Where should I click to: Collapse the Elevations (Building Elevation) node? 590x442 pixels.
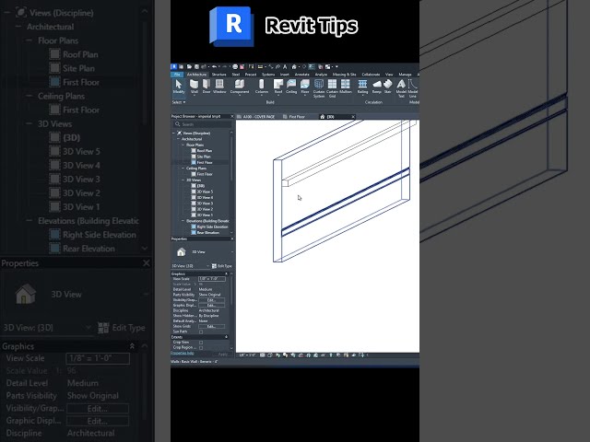pyautogui.click(x=183, y=221)
